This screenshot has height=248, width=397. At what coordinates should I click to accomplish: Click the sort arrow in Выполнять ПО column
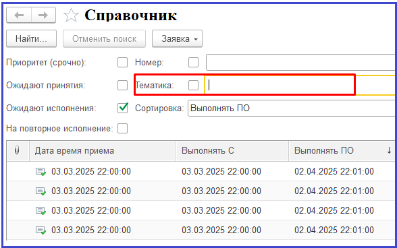pos(389,151)
